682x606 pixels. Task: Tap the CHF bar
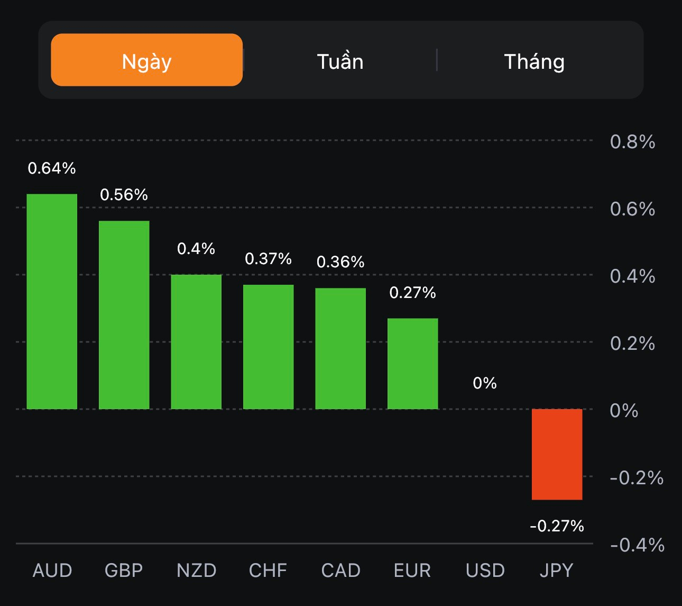[269, 347]
